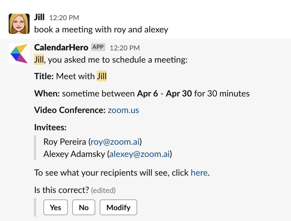291x221 pixels.
Task: Click Jill's profile avatar picture
Action: point(19,24)
